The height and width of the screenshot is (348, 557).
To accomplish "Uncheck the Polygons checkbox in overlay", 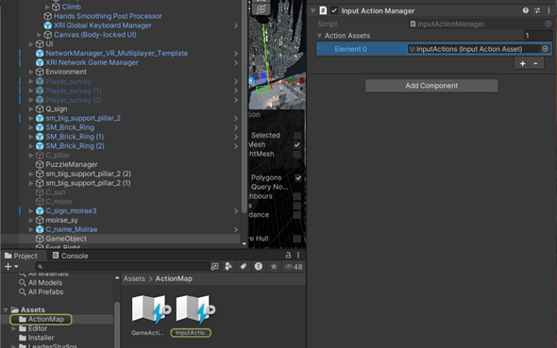I will [x=298, y=177].
